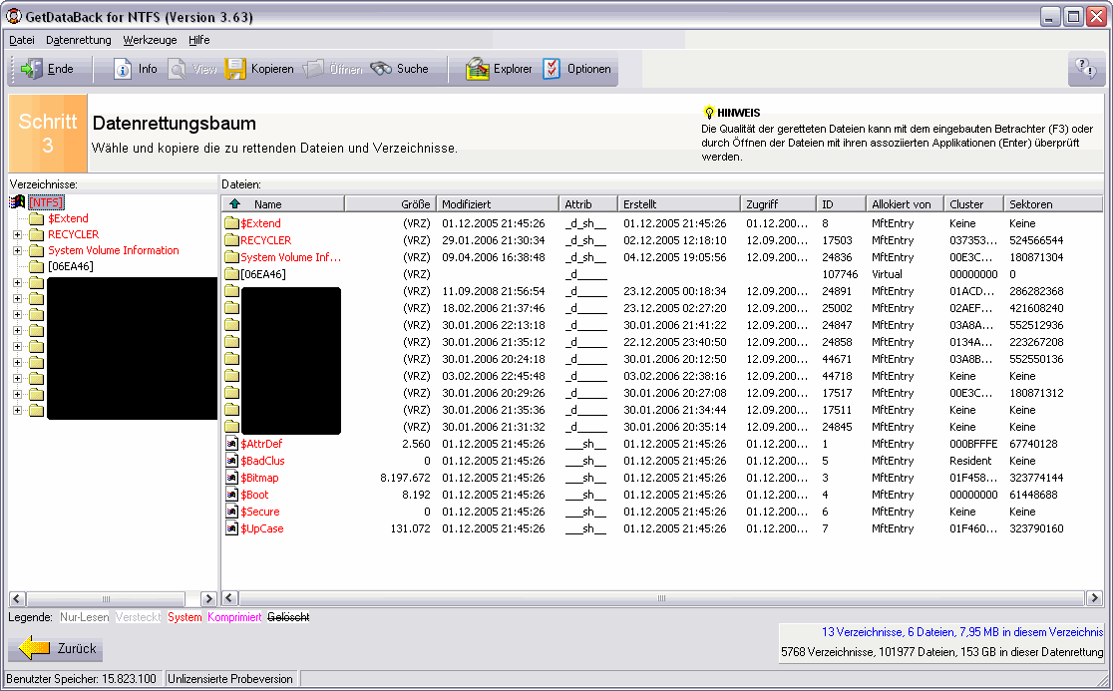Viewport: 1113px width, 691px height.
Task: Sort by the Erstellt column header
Action: click(678, 203)
